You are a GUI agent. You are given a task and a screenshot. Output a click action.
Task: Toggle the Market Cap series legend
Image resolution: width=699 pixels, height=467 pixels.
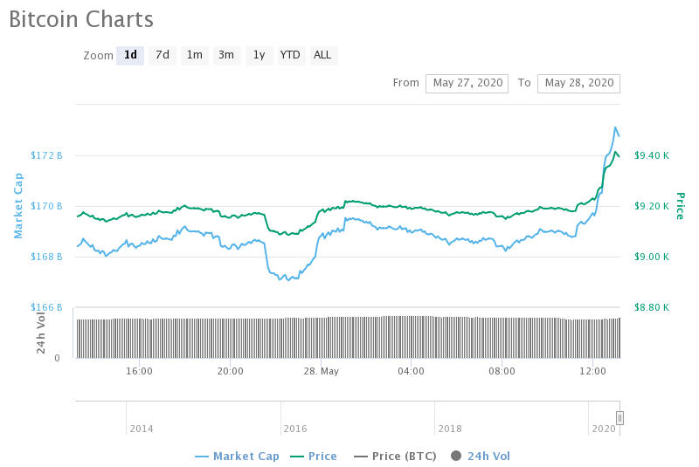pos(237,457)
